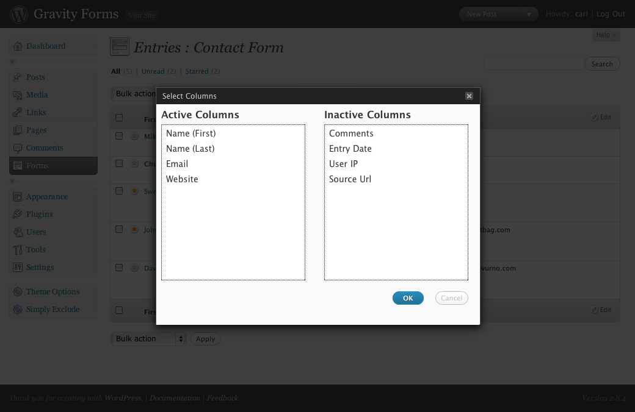Filter entries by Unread

(153, 71)
